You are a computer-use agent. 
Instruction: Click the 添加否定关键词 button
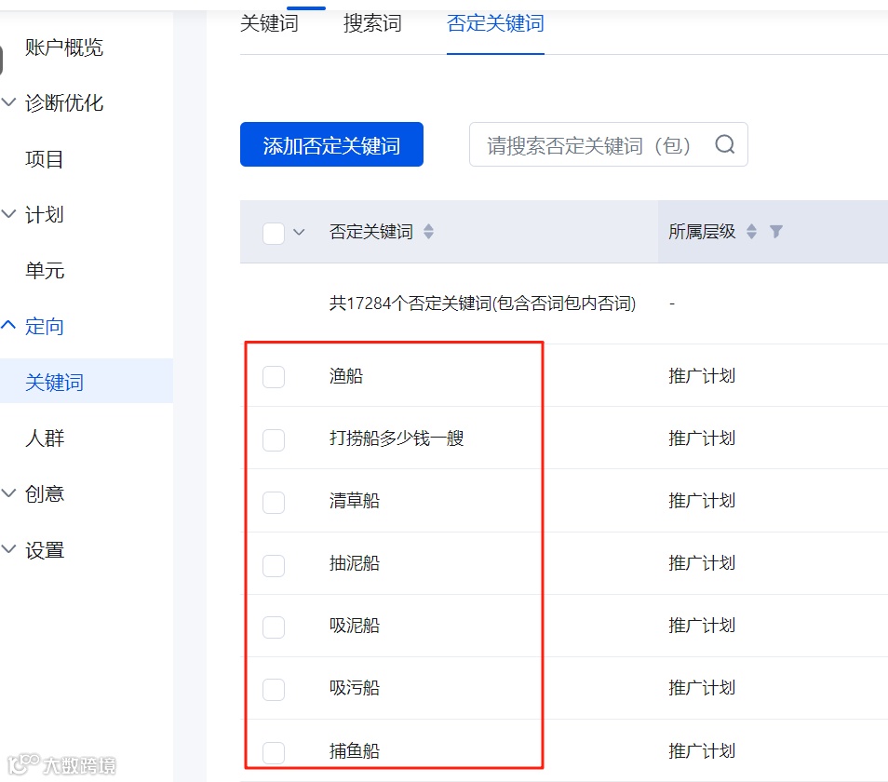point(332,144)
